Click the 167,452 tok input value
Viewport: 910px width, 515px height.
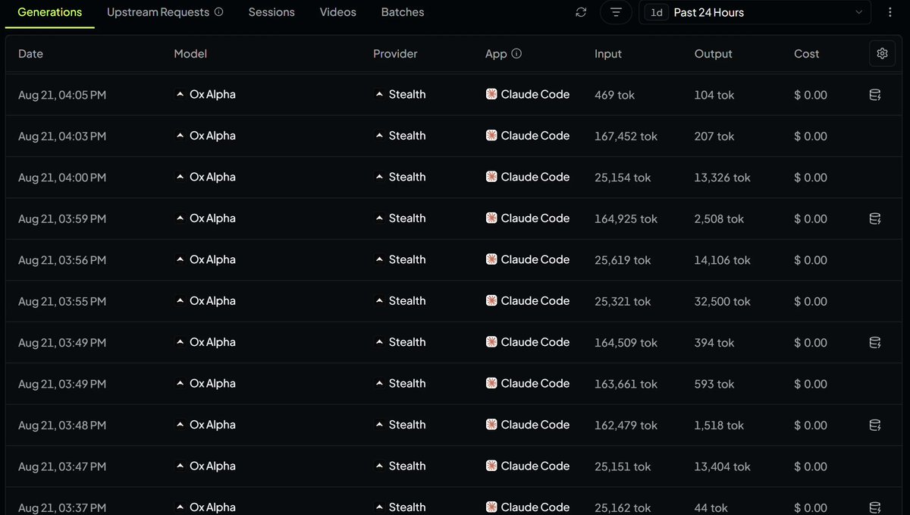tap(626, 137)
